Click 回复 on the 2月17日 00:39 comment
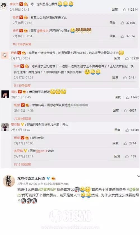140x235 pixels. pos(117,58)
